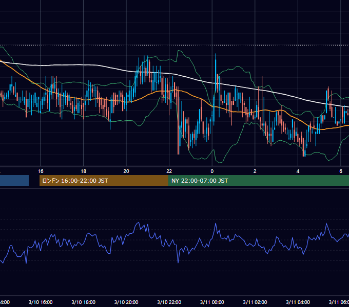The height and width of the screenshot is (307, 349).
Task: Click the hour label 22 under the price chart
Action: [169, 171]
